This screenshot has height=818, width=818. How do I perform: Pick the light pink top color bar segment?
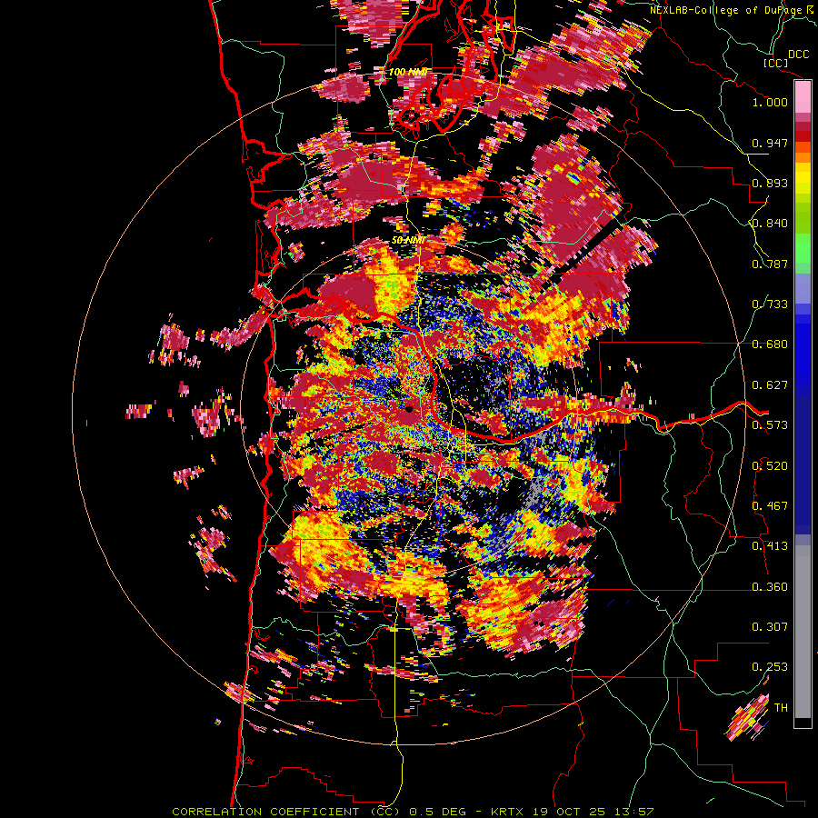coord(803,97)
